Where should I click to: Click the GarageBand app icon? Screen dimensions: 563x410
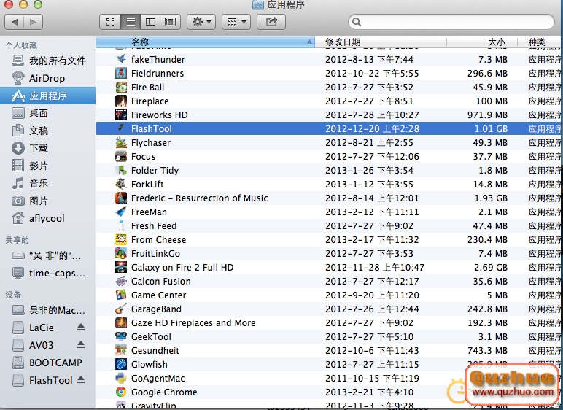tap(121, 309)
